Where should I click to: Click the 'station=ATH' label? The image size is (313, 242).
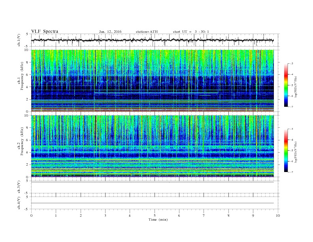(x=147, y=32)
